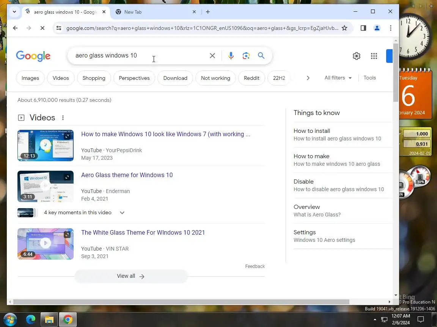Apply the Download filter chip
437x327 pixels.
click(x=175, y=78)
